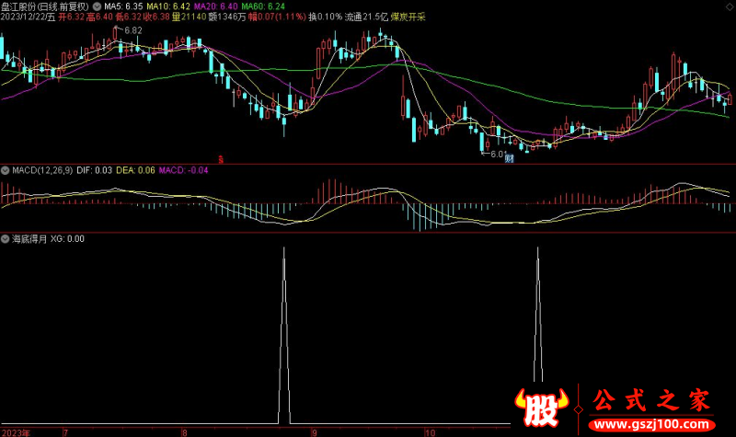Click the blue 财 financial report icon

(510, 158)
